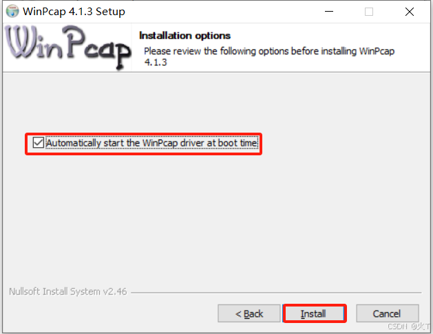Click the words 'at boot time' in checkbox label
The image size is (433, 334).
click(x=232, y=143)
